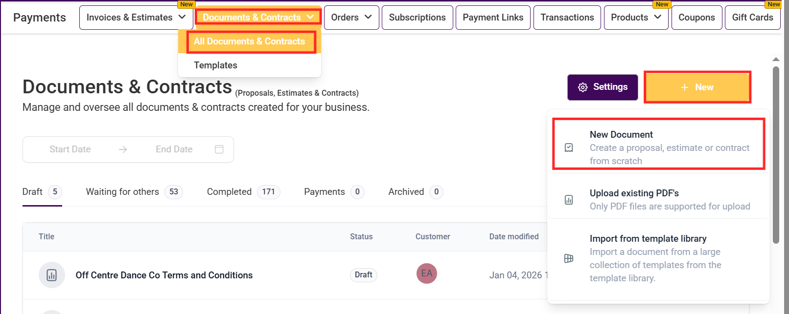Screen dimensions: 789x314
Task: Click the EA customer avatar
Action: click(x=427, y=273)
